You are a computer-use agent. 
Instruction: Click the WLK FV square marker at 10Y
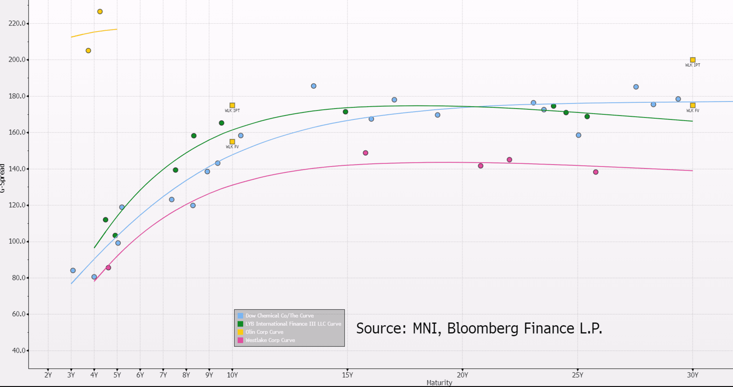pos(232,142)
